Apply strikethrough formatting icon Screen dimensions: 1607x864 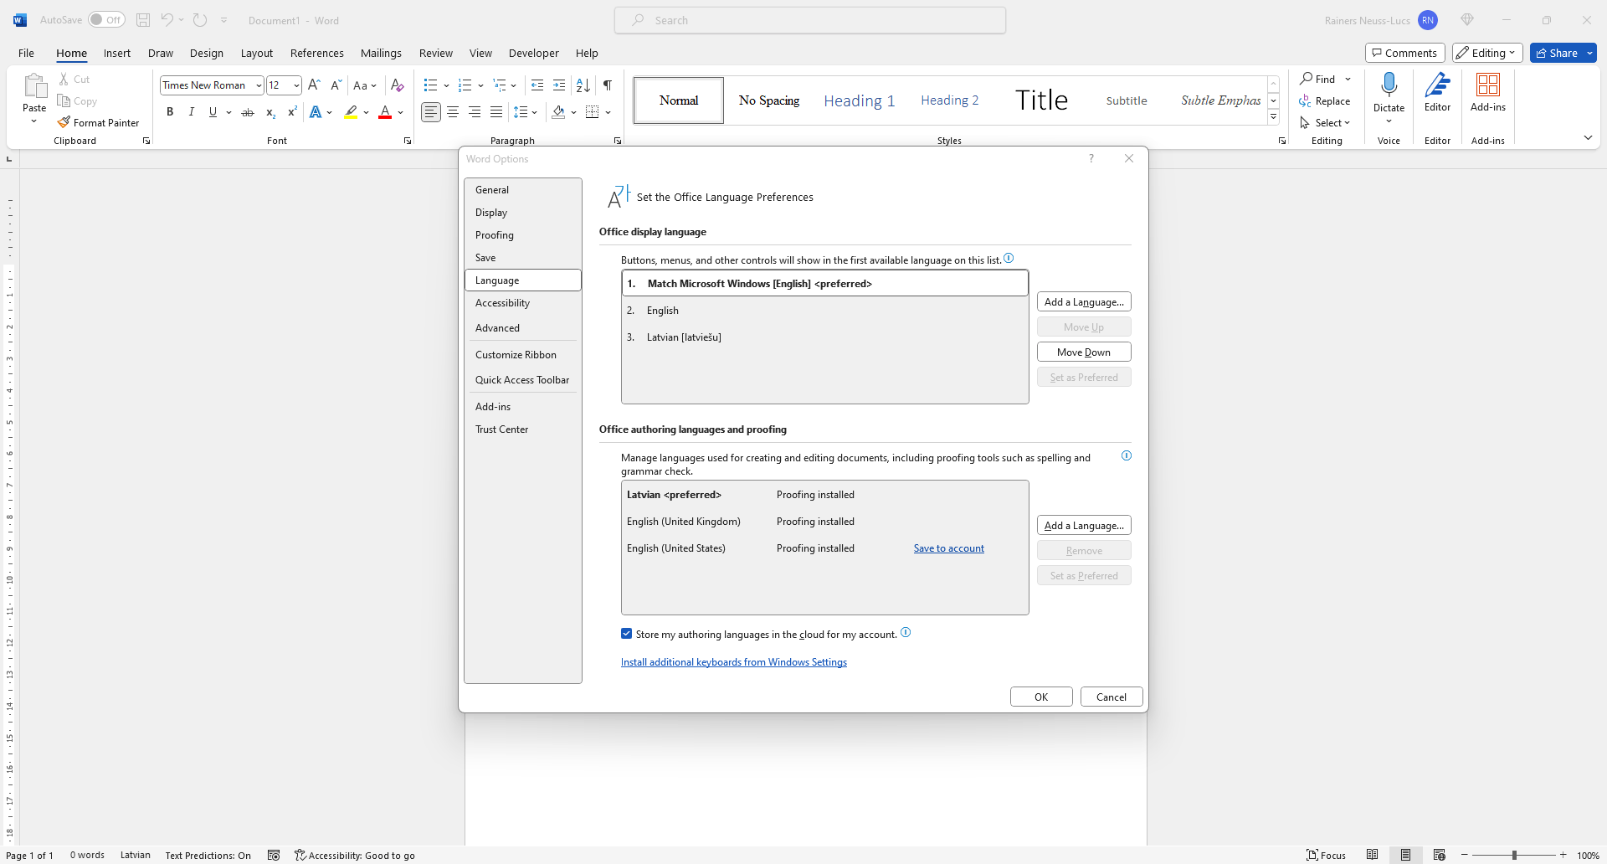pos(248,112)
